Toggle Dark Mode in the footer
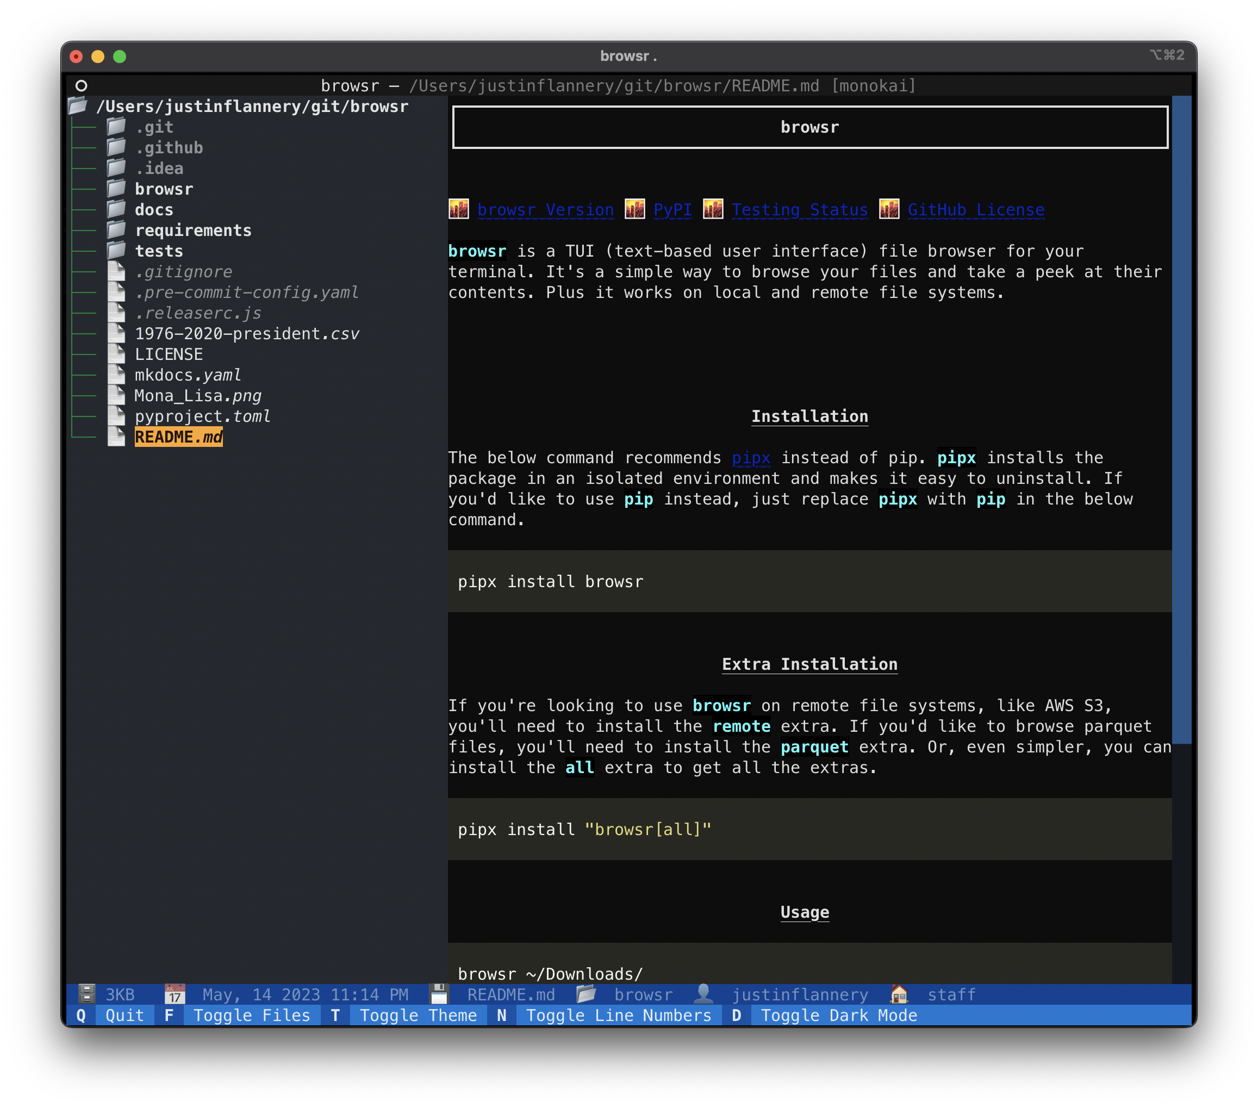1258x1108 pixels. click(x=838, y=1015)
